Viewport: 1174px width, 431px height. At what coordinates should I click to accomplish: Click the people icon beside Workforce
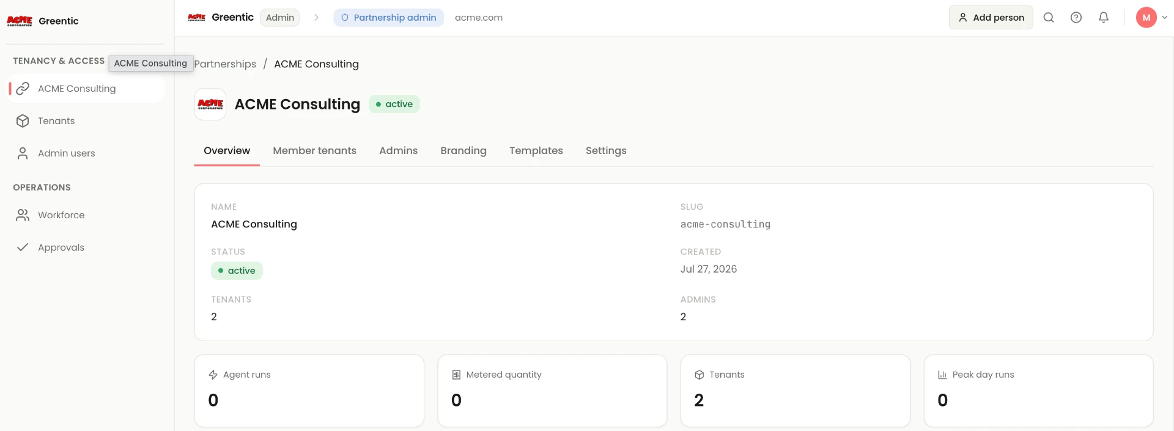coord(23,215)
